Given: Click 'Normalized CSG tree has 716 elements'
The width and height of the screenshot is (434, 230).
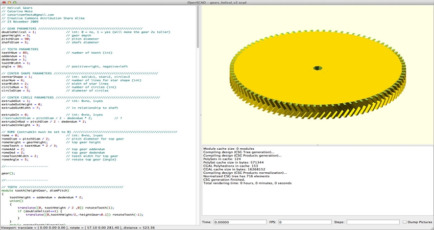Looking at the screenshot, I should (x=236, y=176).
